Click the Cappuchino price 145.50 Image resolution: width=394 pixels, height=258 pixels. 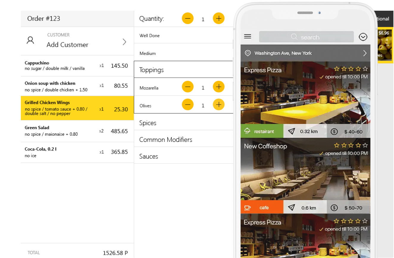119,66
